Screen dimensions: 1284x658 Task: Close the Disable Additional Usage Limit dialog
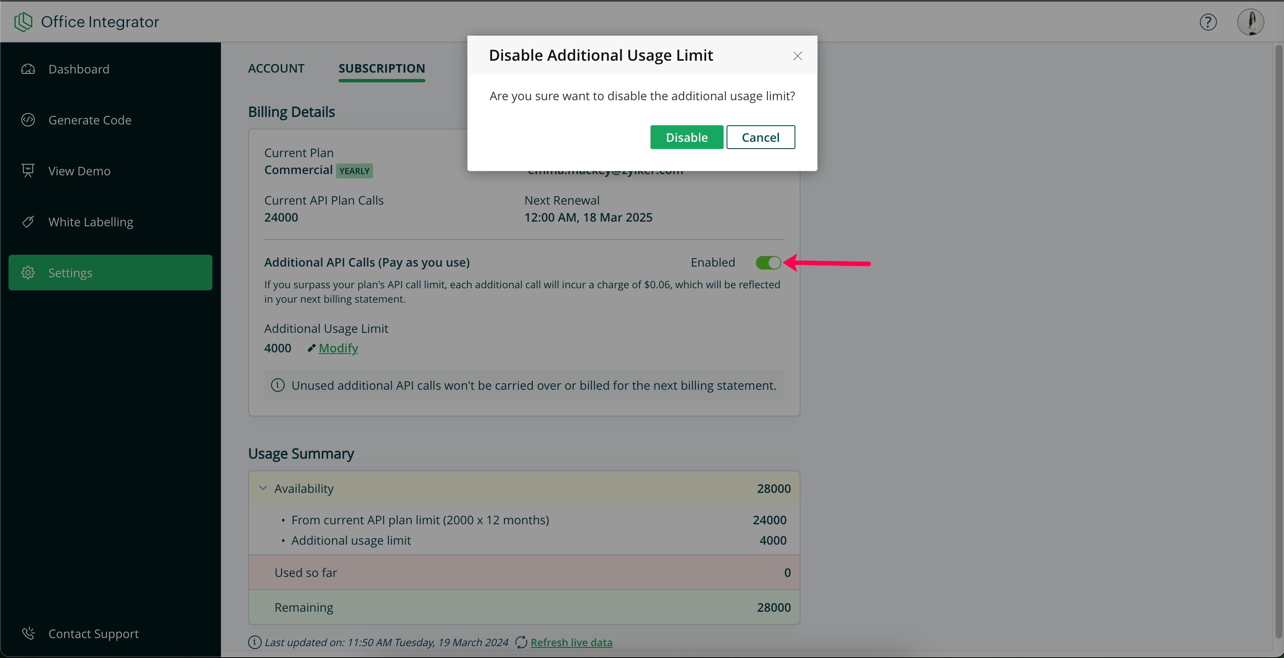pyautogui.click(x=797, y=56)
